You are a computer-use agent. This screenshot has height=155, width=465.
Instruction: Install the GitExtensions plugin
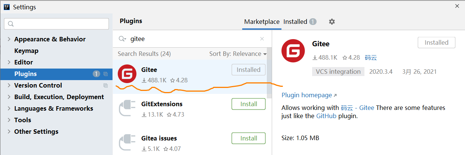249,104
